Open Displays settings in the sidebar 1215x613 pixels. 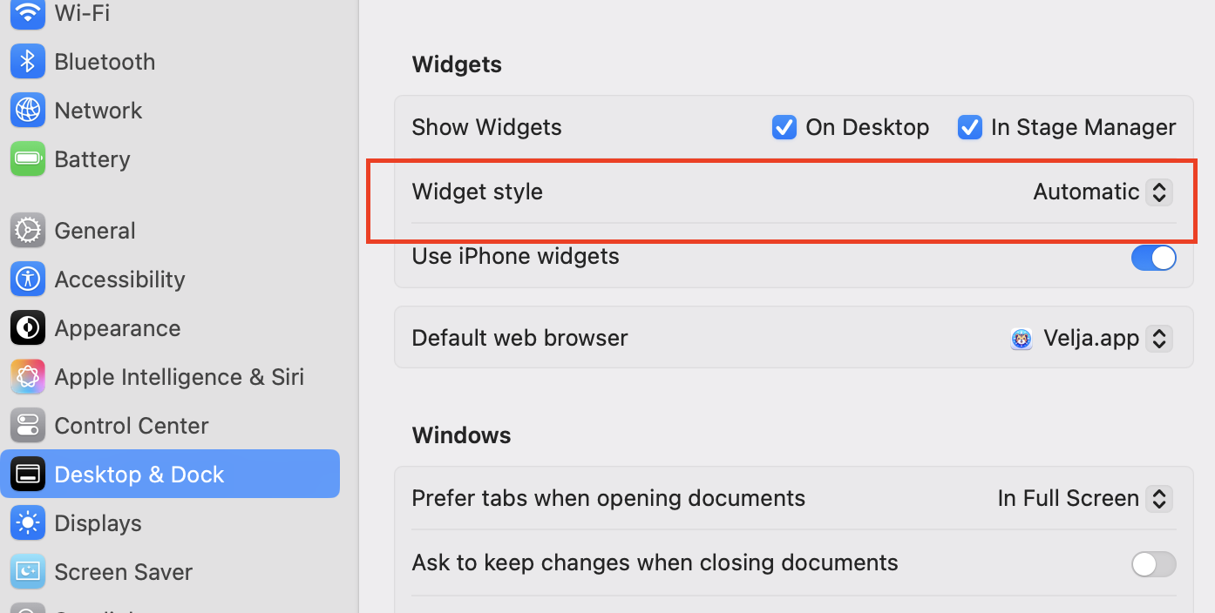(98, 523)
